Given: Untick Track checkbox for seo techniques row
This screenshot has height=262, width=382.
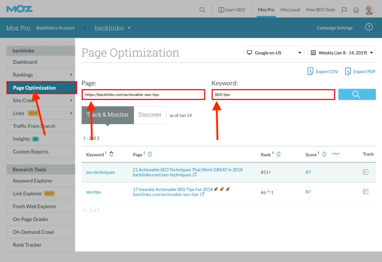Looking at the screenshot, I should point(365,172).
